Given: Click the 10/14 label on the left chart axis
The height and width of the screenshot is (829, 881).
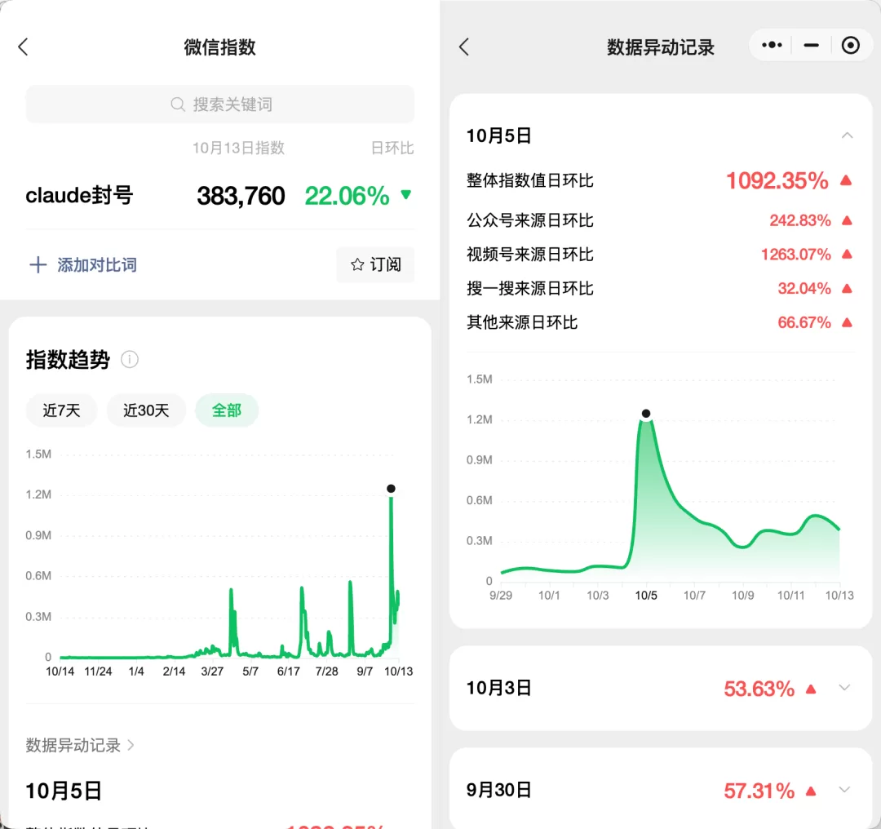Looking at the screenshot, I should tap(60, 672).
